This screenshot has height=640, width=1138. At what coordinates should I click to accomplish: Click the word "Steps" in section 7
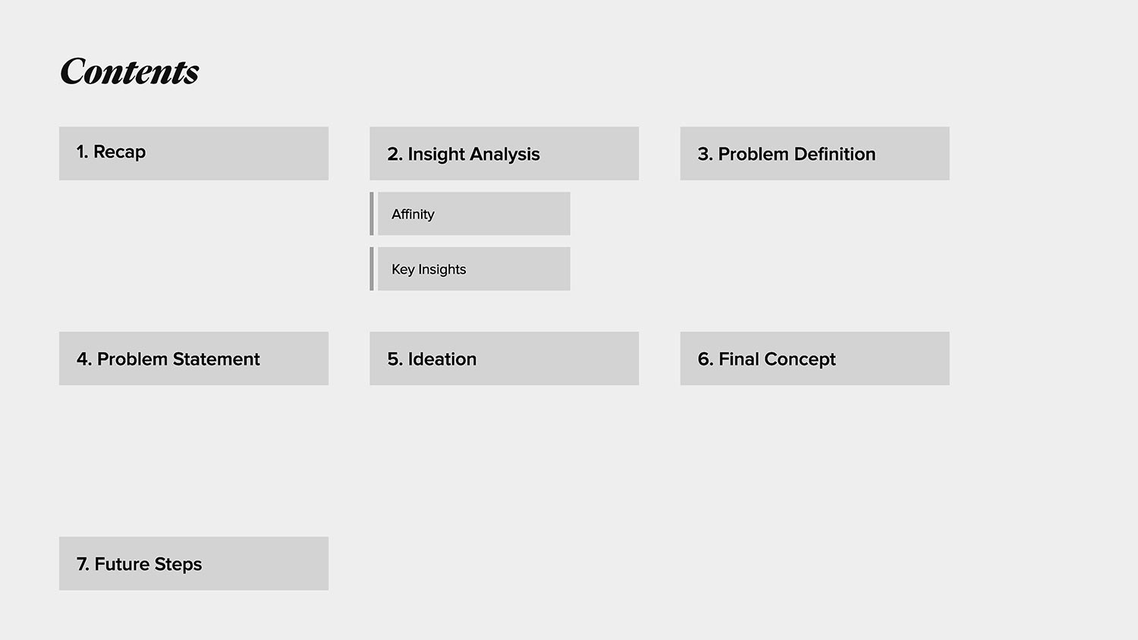point(178,564)
